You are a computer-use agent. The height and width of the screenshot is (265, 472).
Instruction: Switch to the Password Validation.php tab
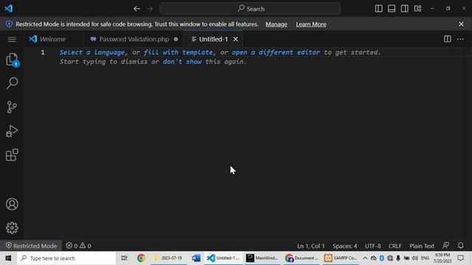(x=133, y=39)
